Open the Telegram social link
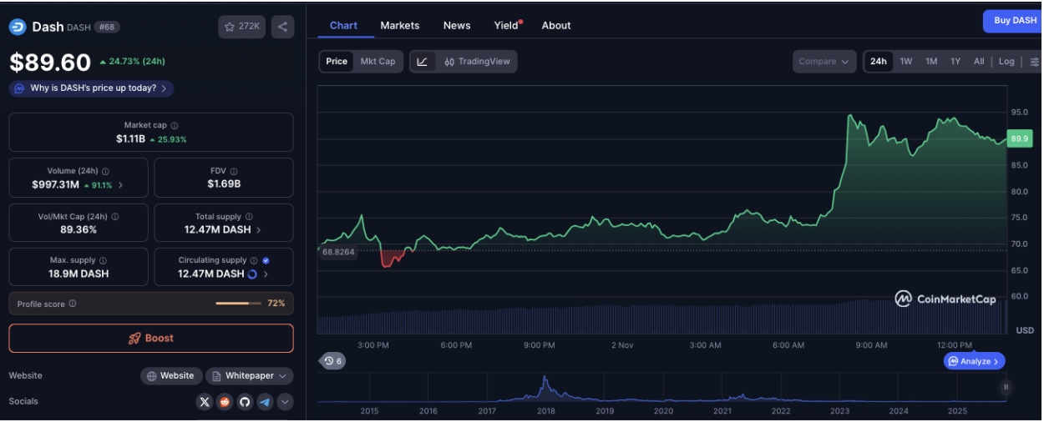1044x422 pixels. click(x=265, y=402)
